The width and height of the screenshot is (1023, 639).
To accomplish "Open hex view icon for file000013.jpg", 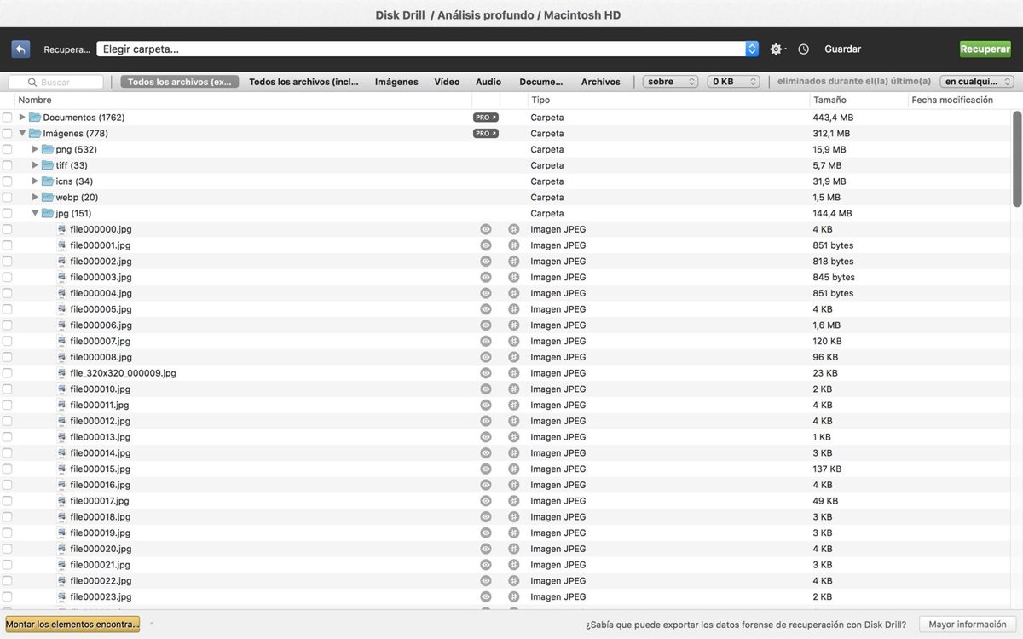I will (x=513, y=437).
